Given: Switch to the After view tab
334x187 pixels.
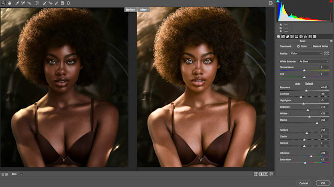Looking at the screenshot, I should [x=143, y=10].
